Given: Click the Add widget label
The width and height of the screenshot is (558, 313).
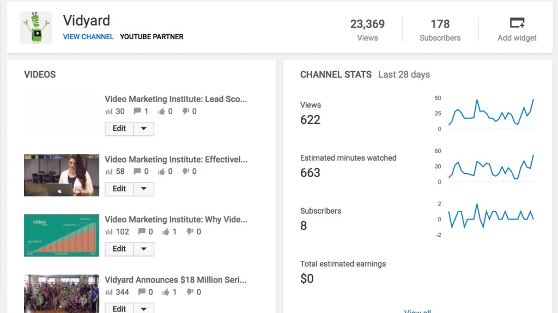Looking at the screenshot, I should tap(517, 38).
